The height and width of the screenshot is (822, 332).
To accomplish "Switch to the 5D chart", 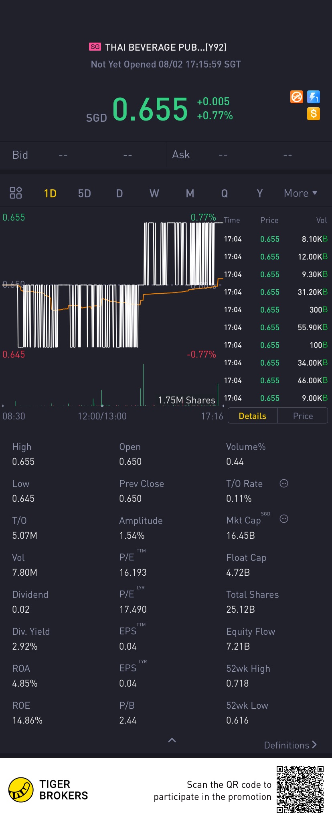I will 85,194.
